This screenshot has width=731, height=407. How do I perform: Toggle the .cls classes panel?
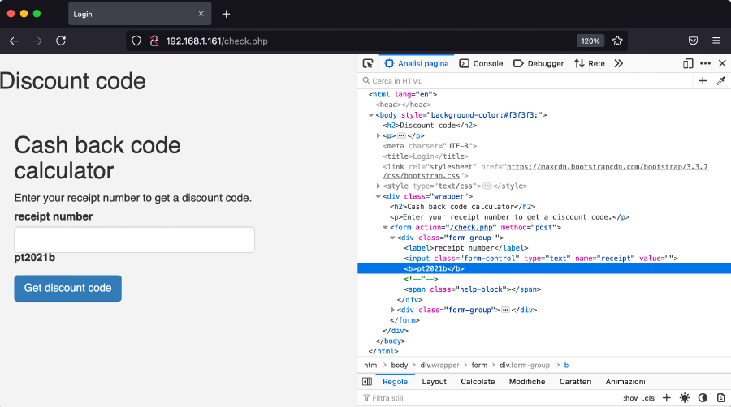point(648,398)
